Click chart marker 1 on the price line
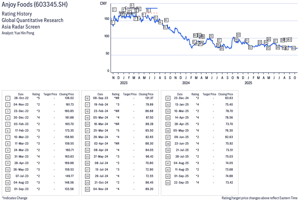Image resolution: width=301 pixels, height=200 pixels. click(113, 22)
